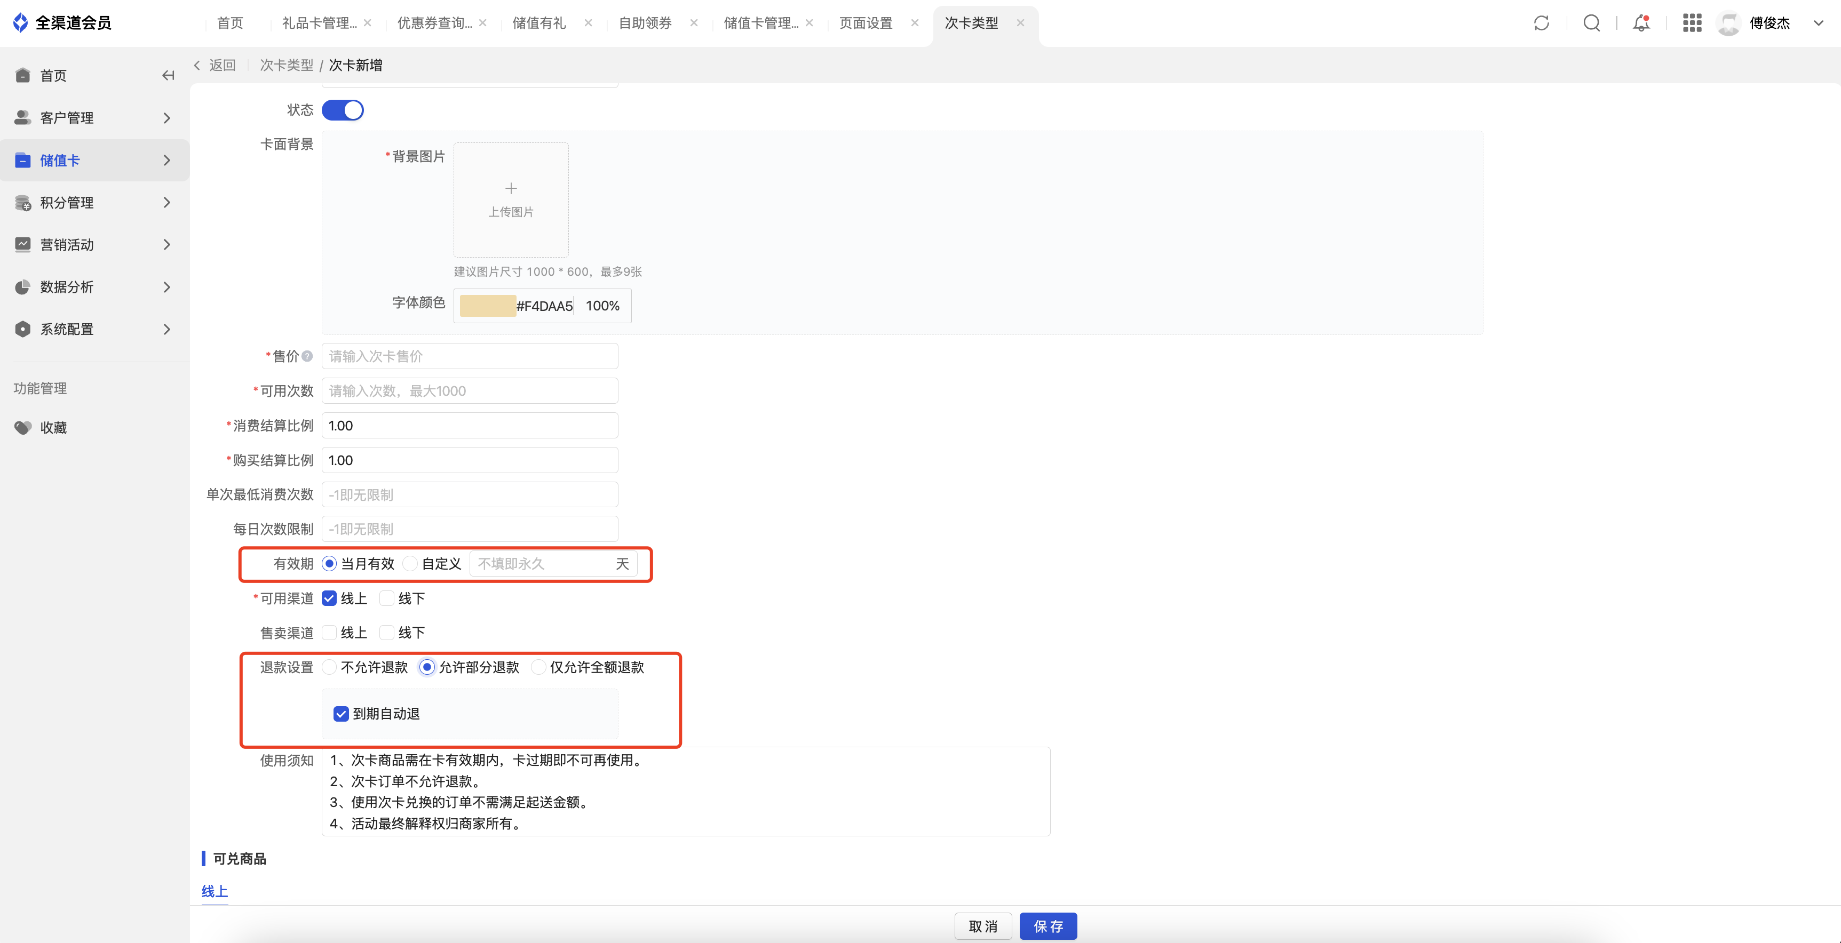Screen dimensions: 1841x943
Task: Click the plus icon to upload image
Action: tap(511, 189)
